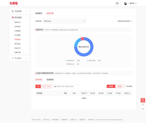Click the 个人中心 person icon
Viewport: 146px width, 123px height.
13,58
